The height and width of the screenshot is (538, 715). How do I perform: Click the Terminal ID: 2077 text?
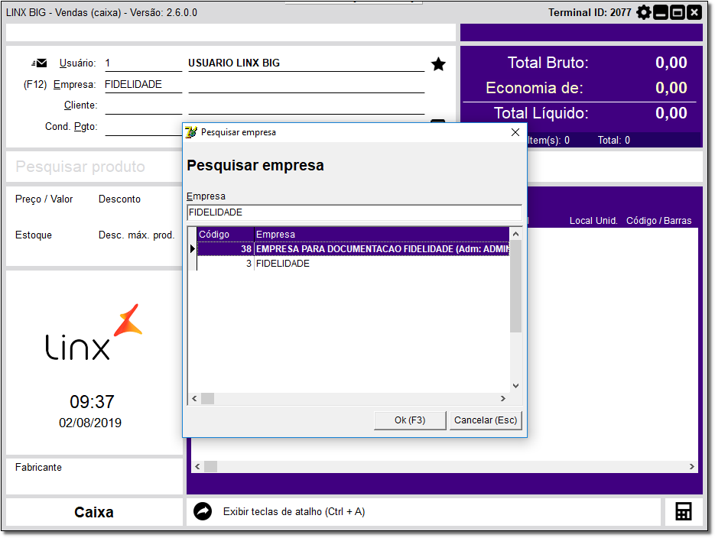click(589, 12)
